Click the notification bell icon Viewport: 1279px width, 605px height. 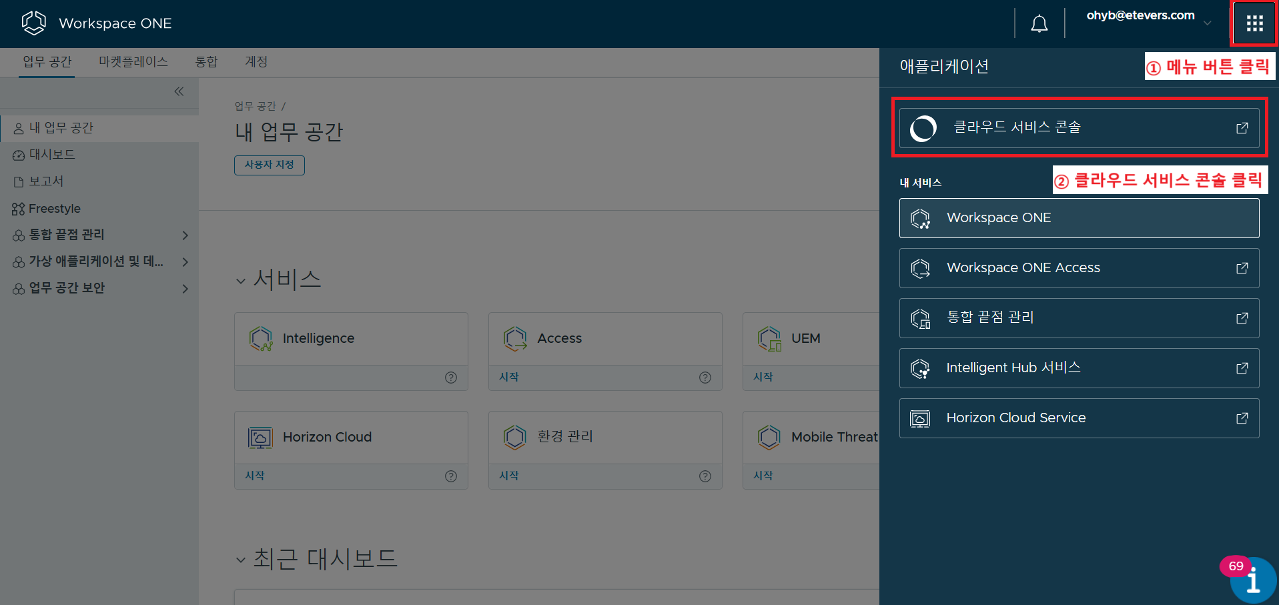pos(1039,23)
